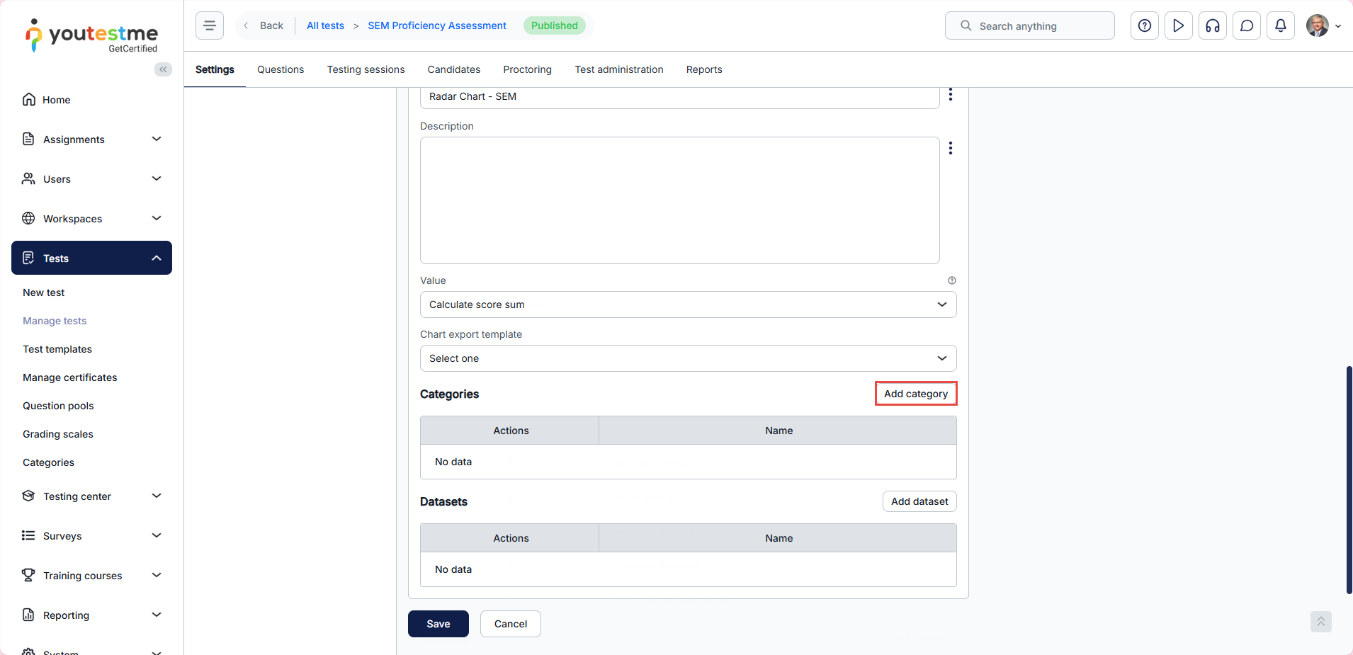Click the help question mark icon
This screenshot has width=1353, height=655.
coord(1144,25)
